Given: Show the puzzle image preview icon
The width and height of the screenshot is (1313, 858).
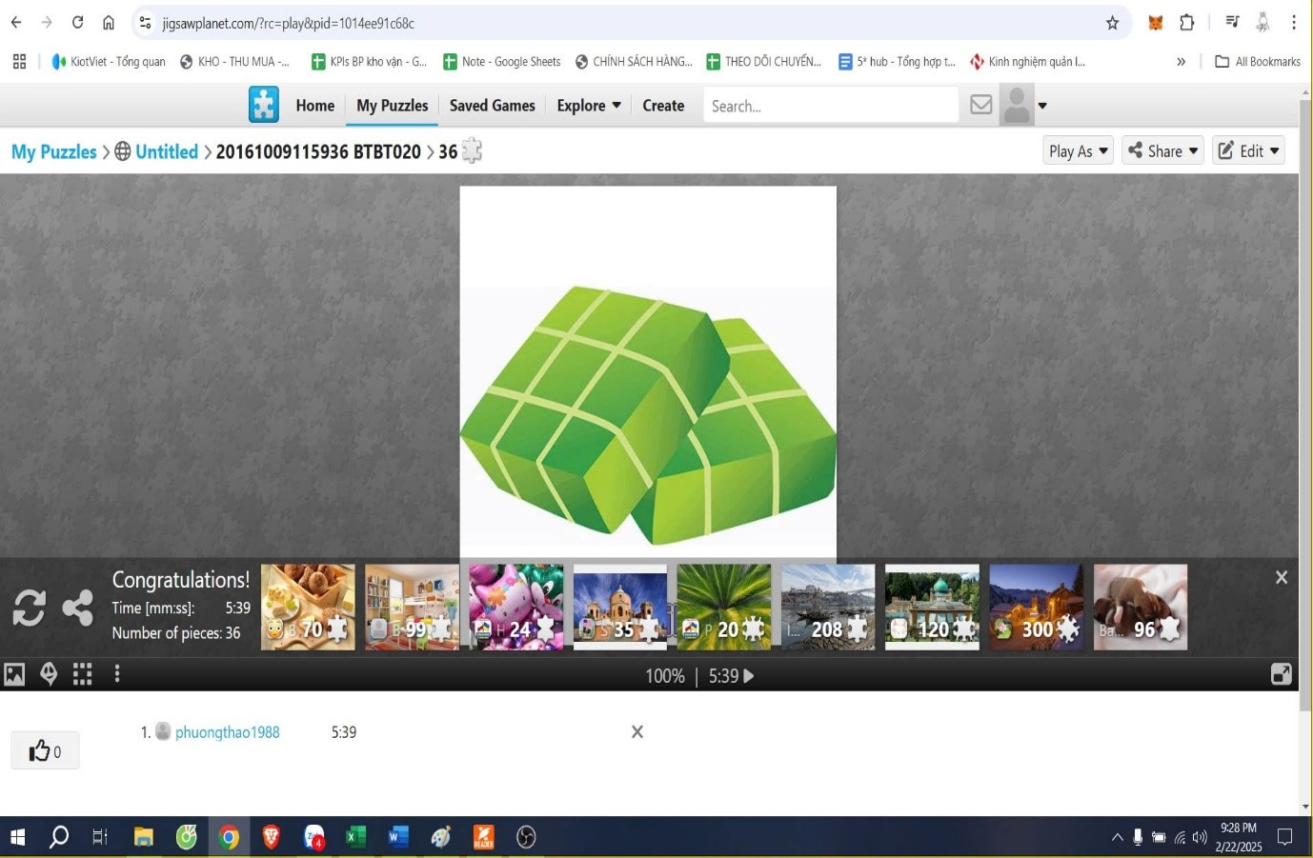Looking at the screenshot, I should click(x=14, y=674).
